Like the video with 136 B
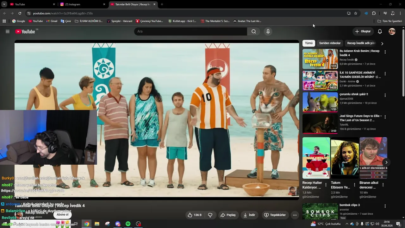This screenshot has width=405, height=228. [x=195, y=215]
